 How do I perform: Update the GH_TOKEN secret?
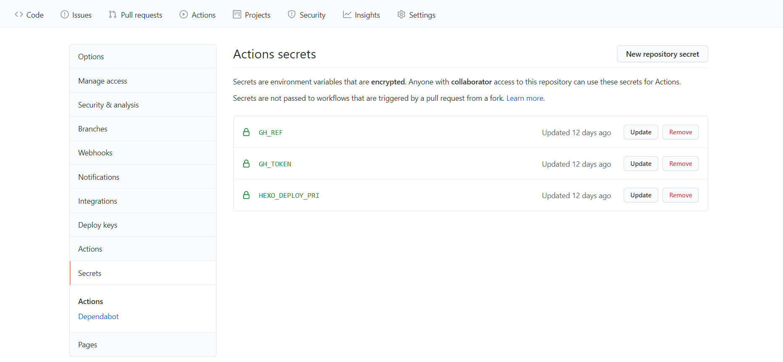pos(641,164)
